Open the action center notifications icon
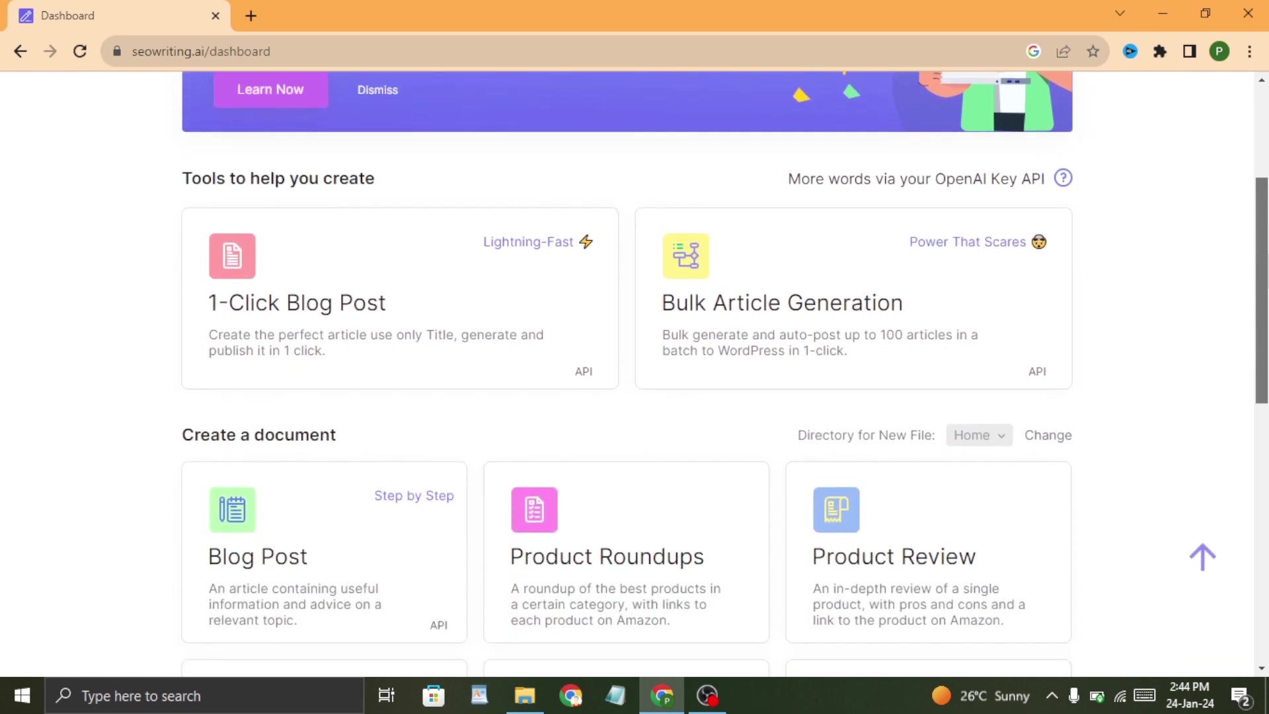Viewport: 1269px width, 714px height. pos(1241,696)
